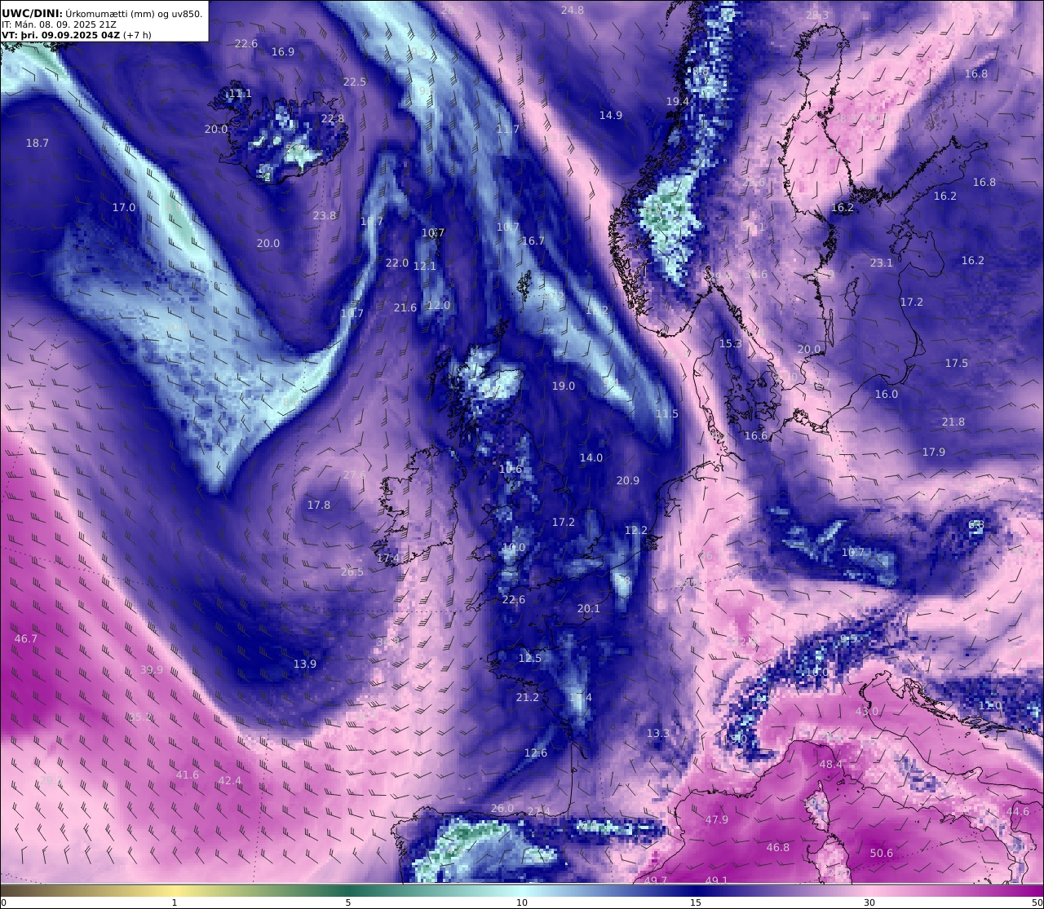The image size is (1044, 909).
Task: Click the 12.5 value over Brittany
Action: point(530,658)
